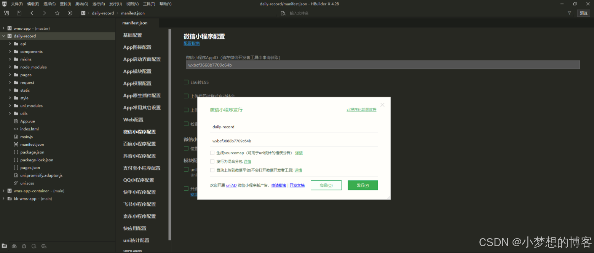Viewport: 594px width, 253px height.
Task: Open the 文件(F) menu
Action: [17, 4]
